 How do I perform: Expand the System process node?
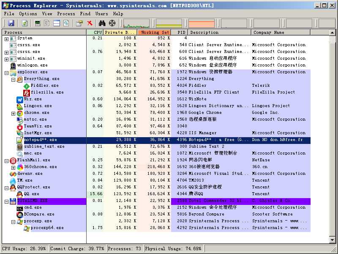(x=6, y=39)
